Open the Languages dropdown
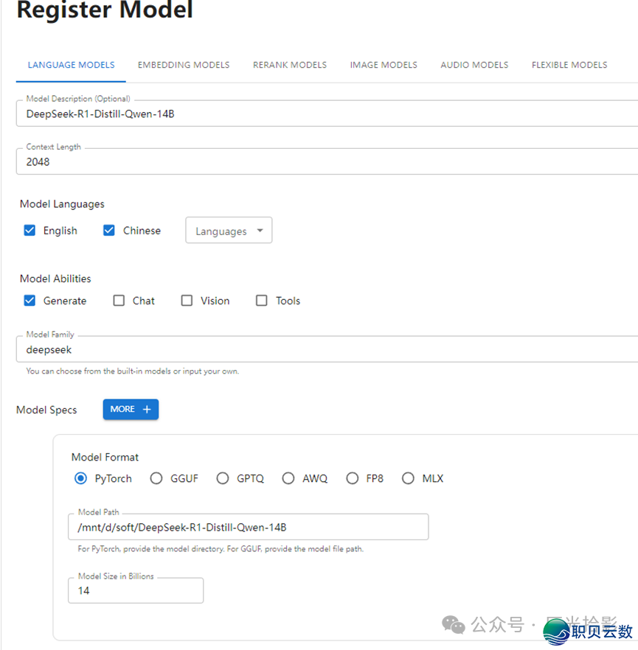638x650 pixels. [229, 231]
